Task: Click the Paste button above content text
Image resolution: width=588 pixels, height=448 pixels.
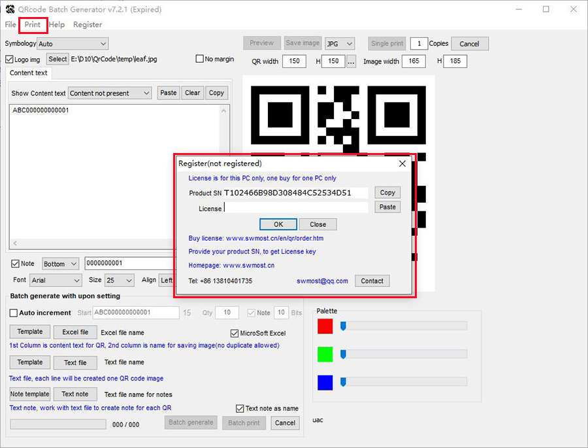Action: pos(169,93)
